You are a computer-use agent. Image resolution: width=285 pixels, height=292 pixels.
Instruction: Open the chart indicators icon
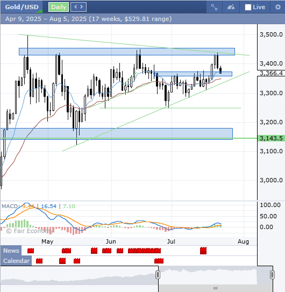click(231, 7)
